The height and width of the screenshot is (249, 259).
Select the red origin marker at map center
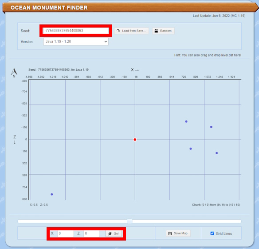135,140
